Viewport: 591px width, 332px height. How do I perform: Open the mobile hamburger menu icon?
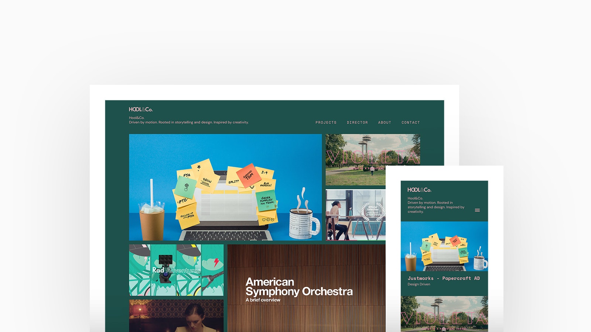(x=477, y=210)
